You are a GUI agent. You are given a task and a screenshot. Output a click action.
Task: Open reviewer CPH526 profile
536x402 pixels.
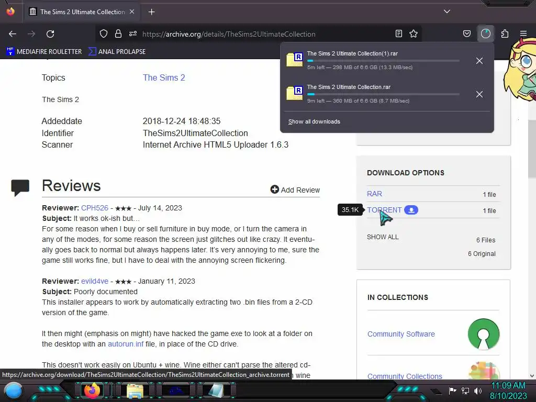coord(95,208)
